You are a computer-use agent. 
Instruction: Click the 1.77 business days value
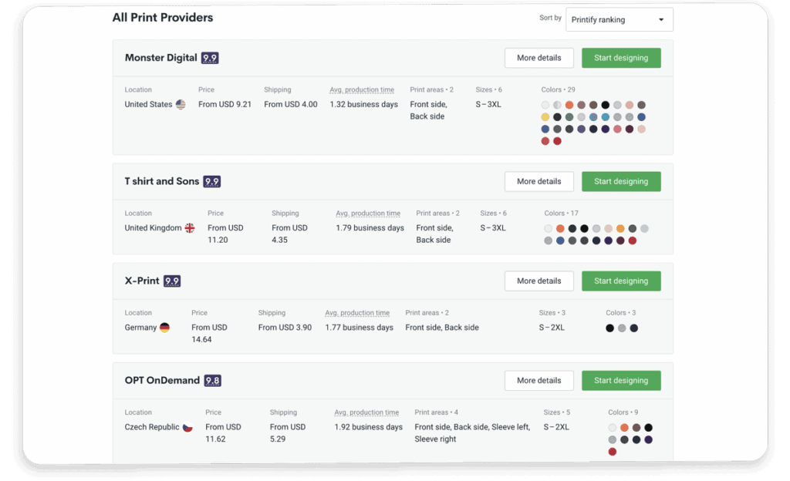(360, 328)
